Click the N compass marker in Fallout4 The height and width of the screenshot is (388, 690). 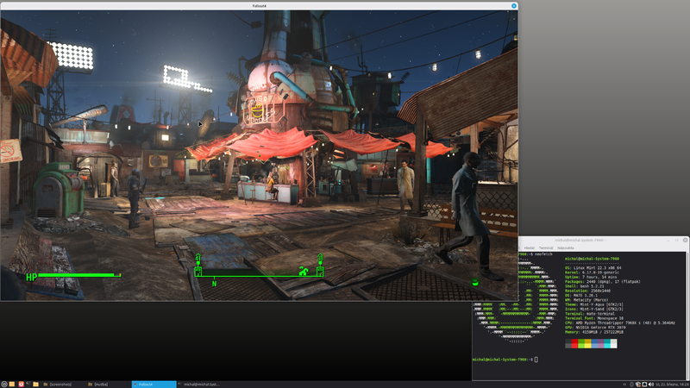tap(214, 284)
